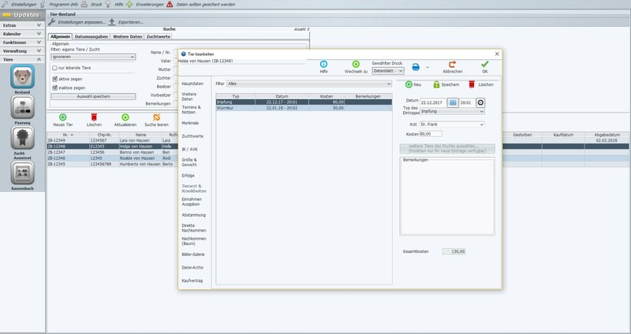Click the Speichern lock icon
631x334 pixels.
436,84
